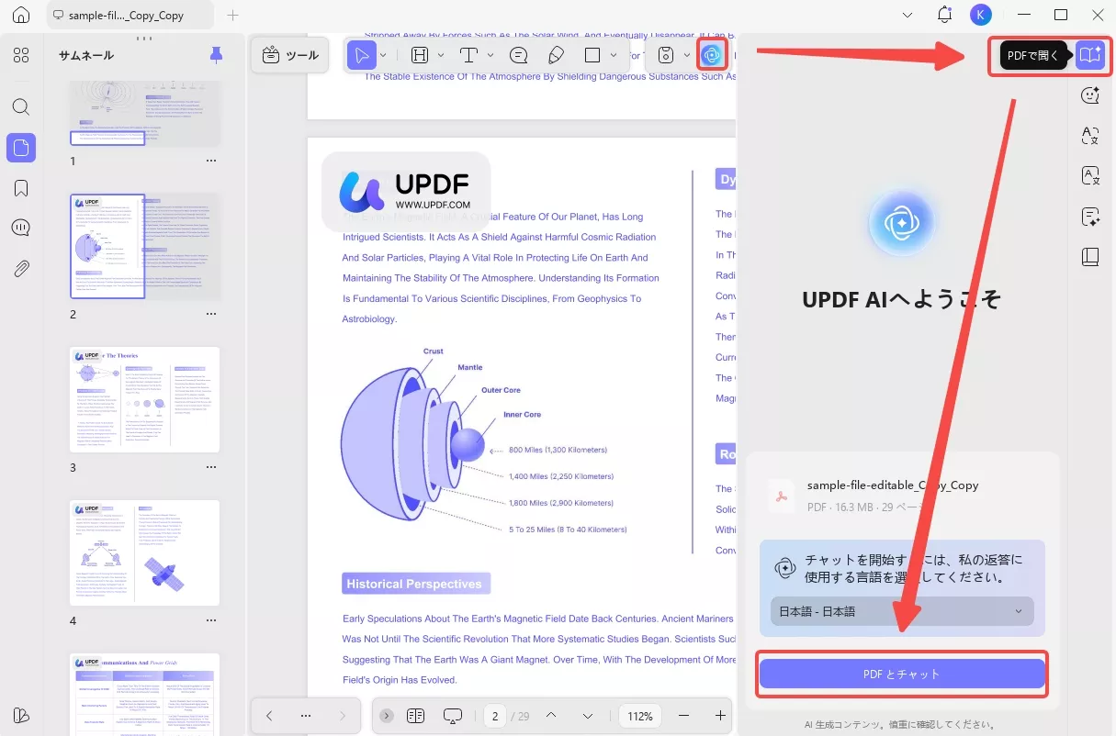Select the highlight text tool

[420, 55]
